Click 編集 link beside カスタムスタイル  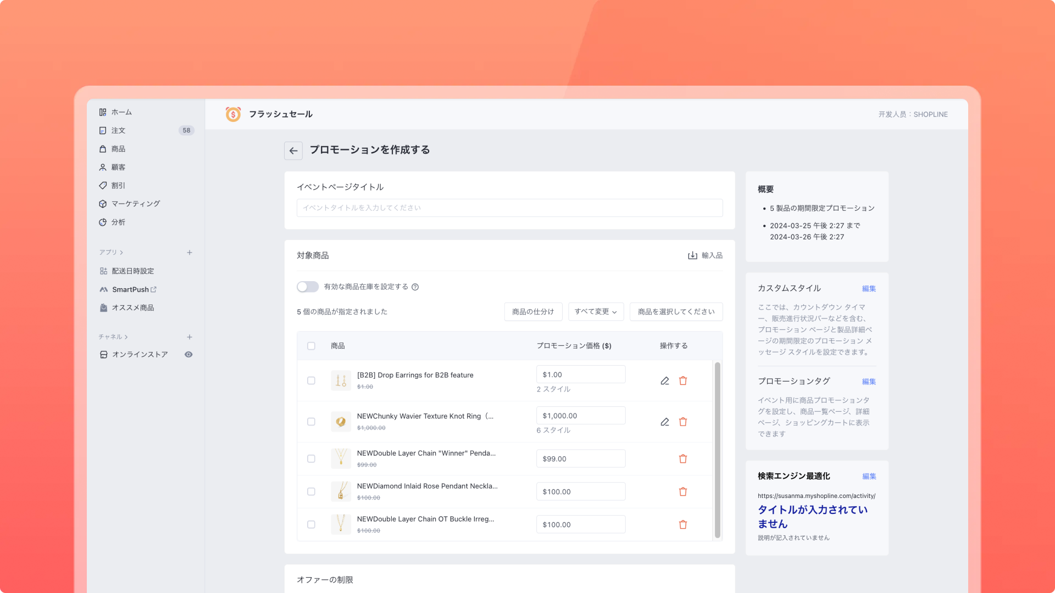869,288
